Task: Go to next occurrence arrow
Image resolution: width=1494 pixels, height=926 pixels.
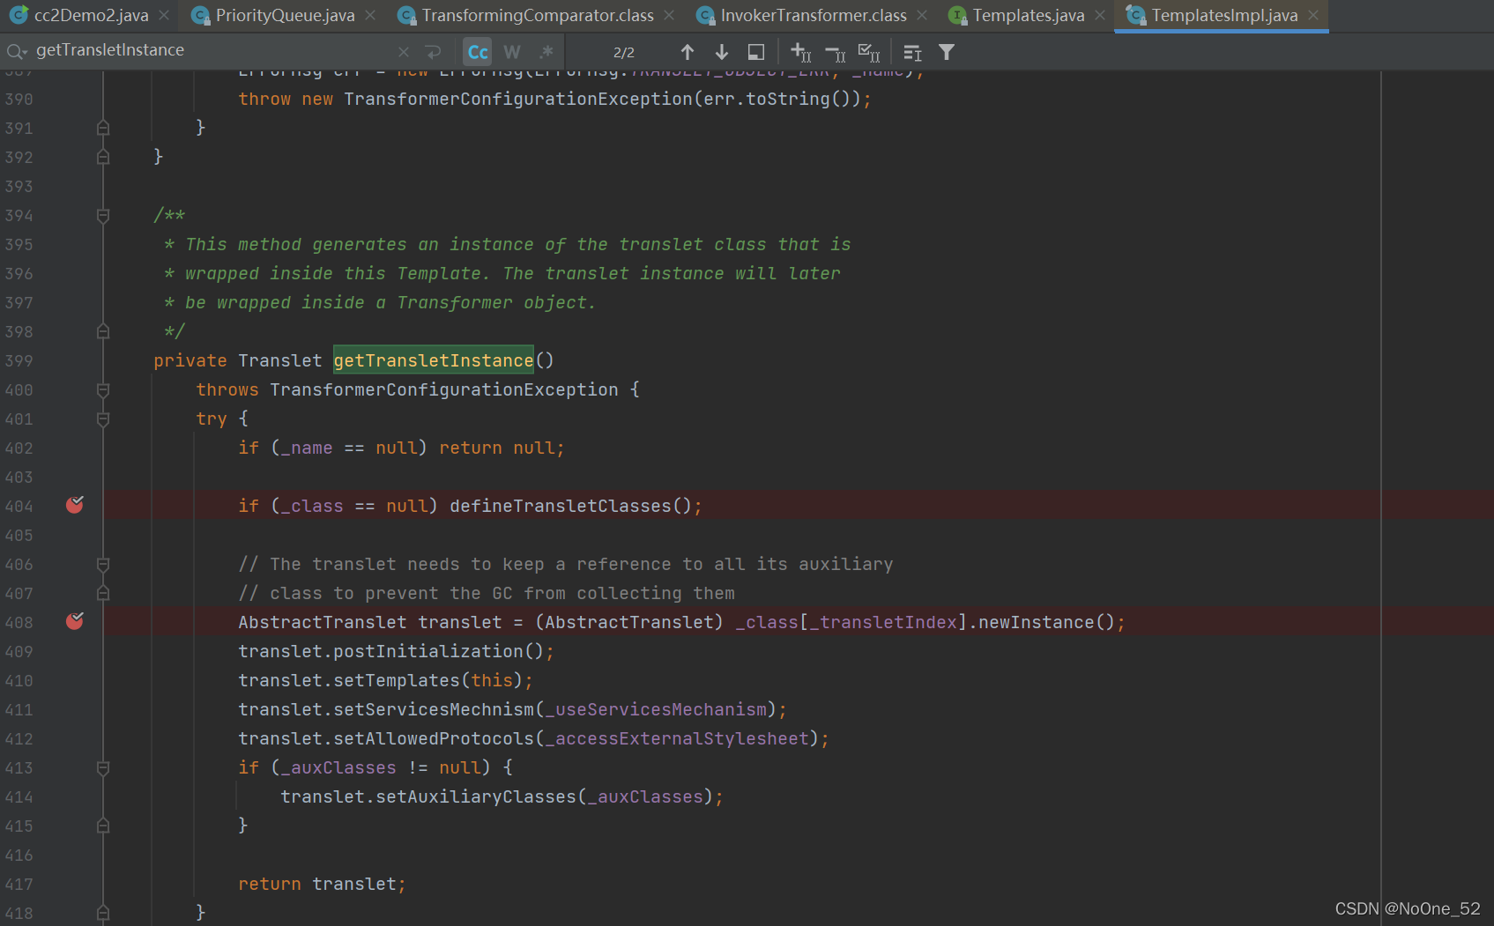Action: point(721,52)
